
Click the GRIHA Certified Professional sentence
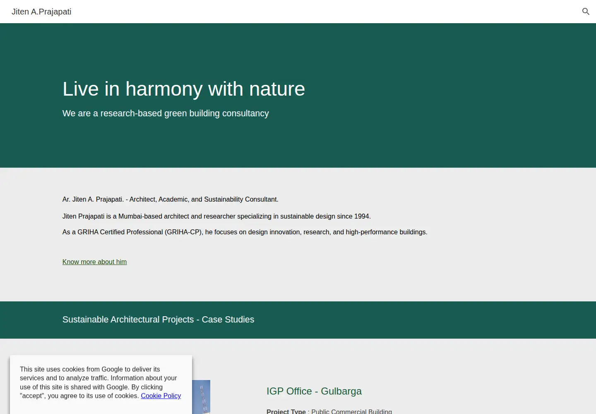pos(245,232)
